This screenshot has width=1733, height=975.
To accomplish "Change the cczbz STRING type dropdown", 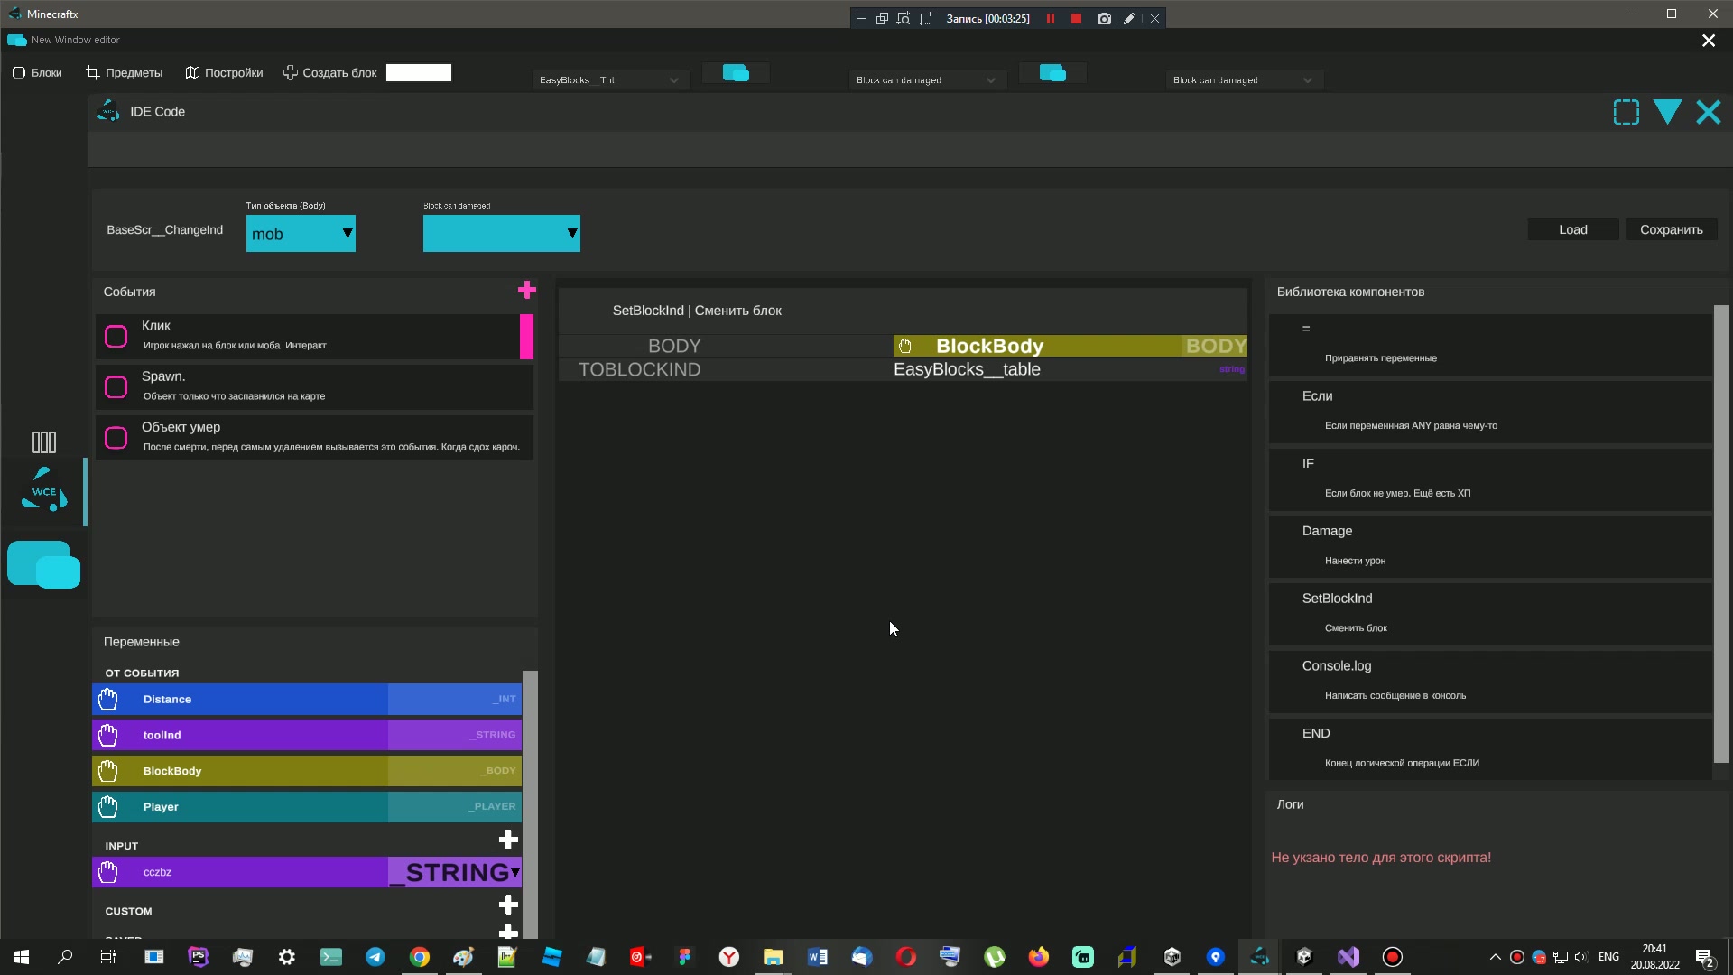I will [455, 872].
